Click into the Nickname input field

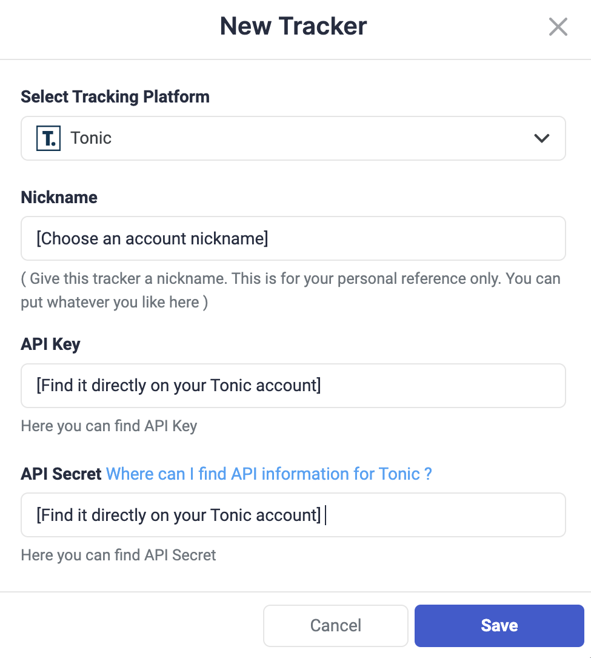(x=293, y=238)
